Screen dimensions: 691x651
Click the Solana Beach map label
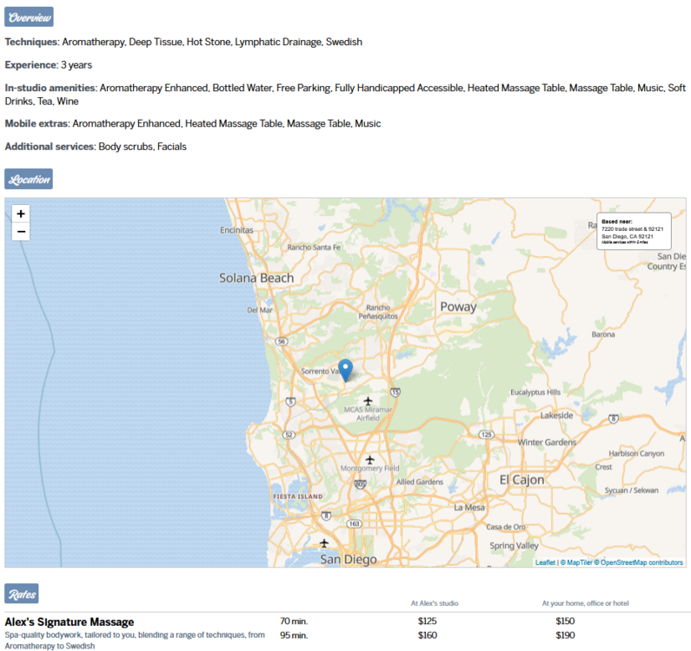pos(256,278)
